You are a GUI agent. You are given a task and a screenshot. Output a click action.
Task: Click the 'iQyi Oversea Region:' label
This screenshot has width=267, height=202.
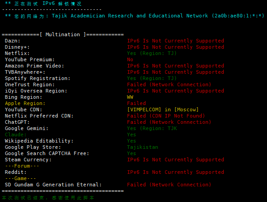click(36, 91)
